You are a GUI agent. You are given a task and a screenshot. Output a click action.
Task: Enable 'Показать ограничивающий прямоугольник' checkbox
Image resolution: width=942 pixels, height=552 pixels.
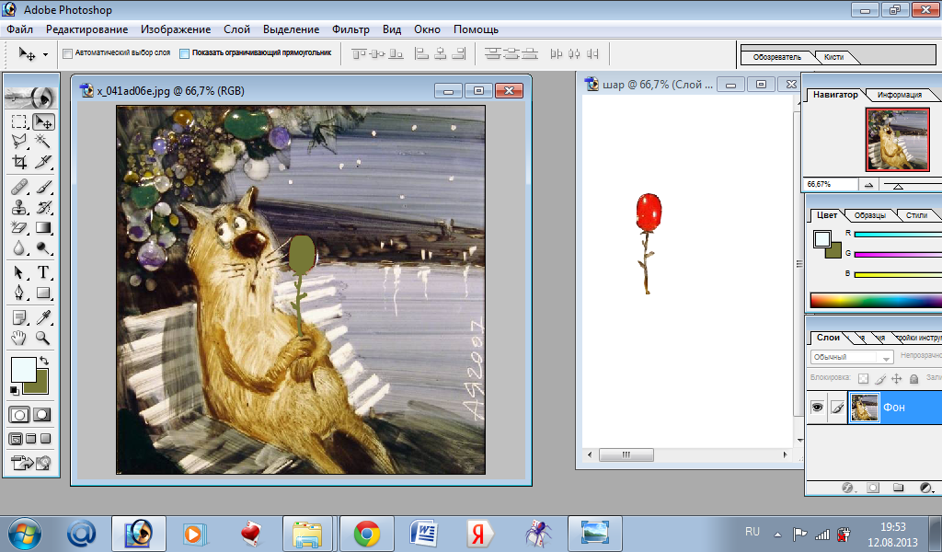[185, 53]
